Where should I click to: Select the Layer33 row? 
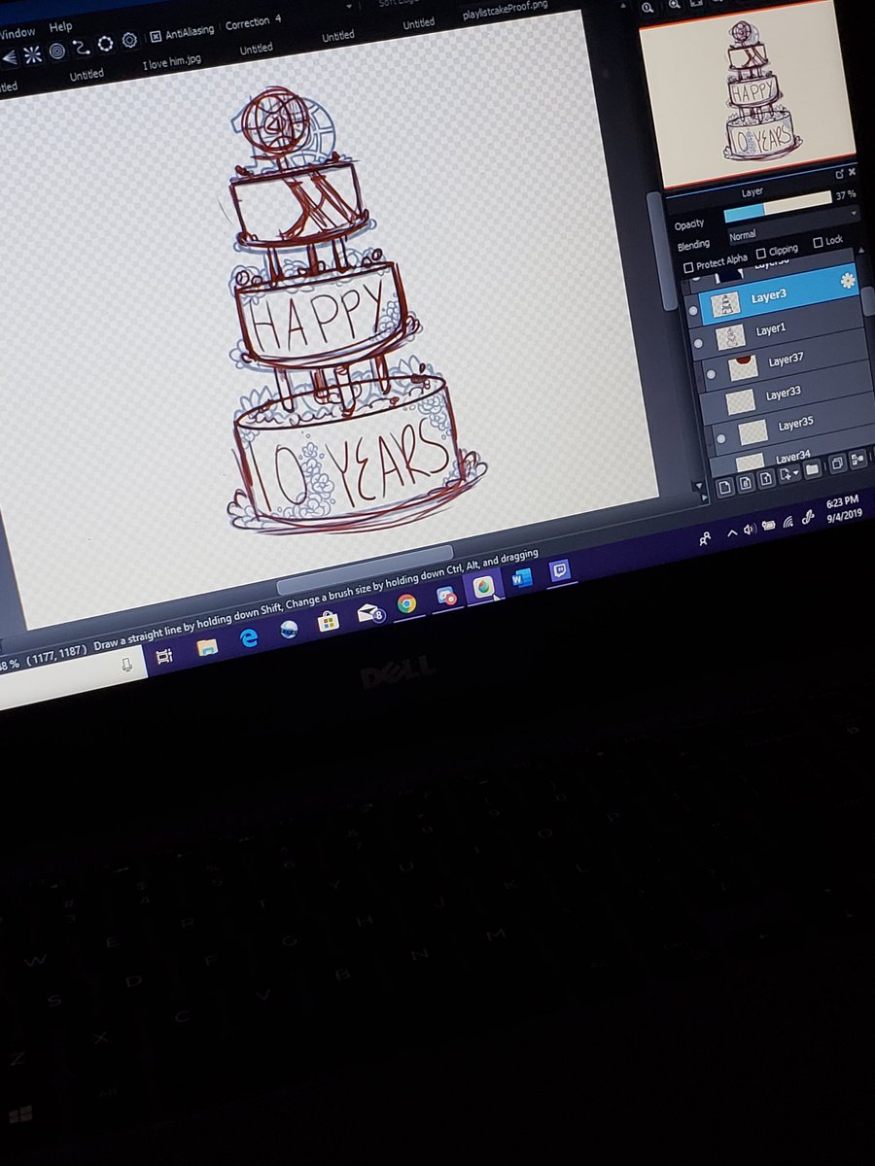click(787, 394)
